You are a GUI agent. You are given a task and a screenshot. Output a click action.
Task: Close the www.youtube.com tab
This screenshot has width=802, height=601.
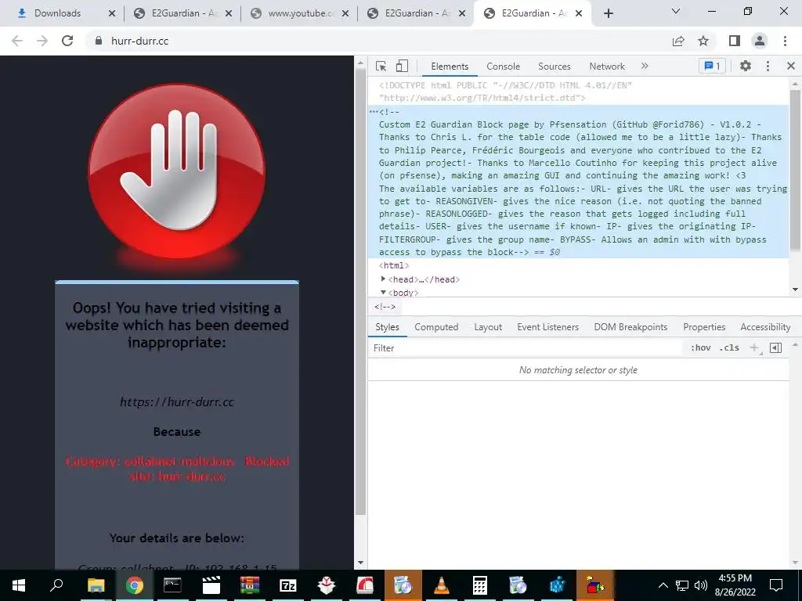coord(345,14)
